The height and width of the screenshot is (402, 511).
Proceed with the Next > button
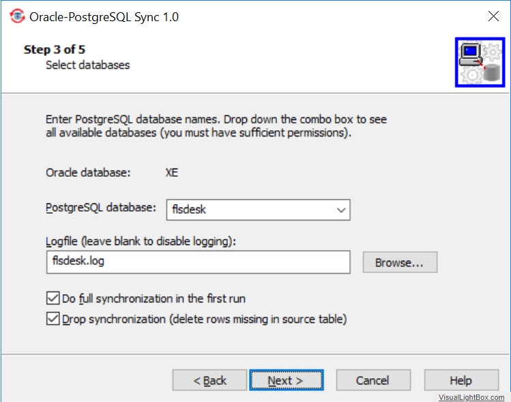[287, 380]
